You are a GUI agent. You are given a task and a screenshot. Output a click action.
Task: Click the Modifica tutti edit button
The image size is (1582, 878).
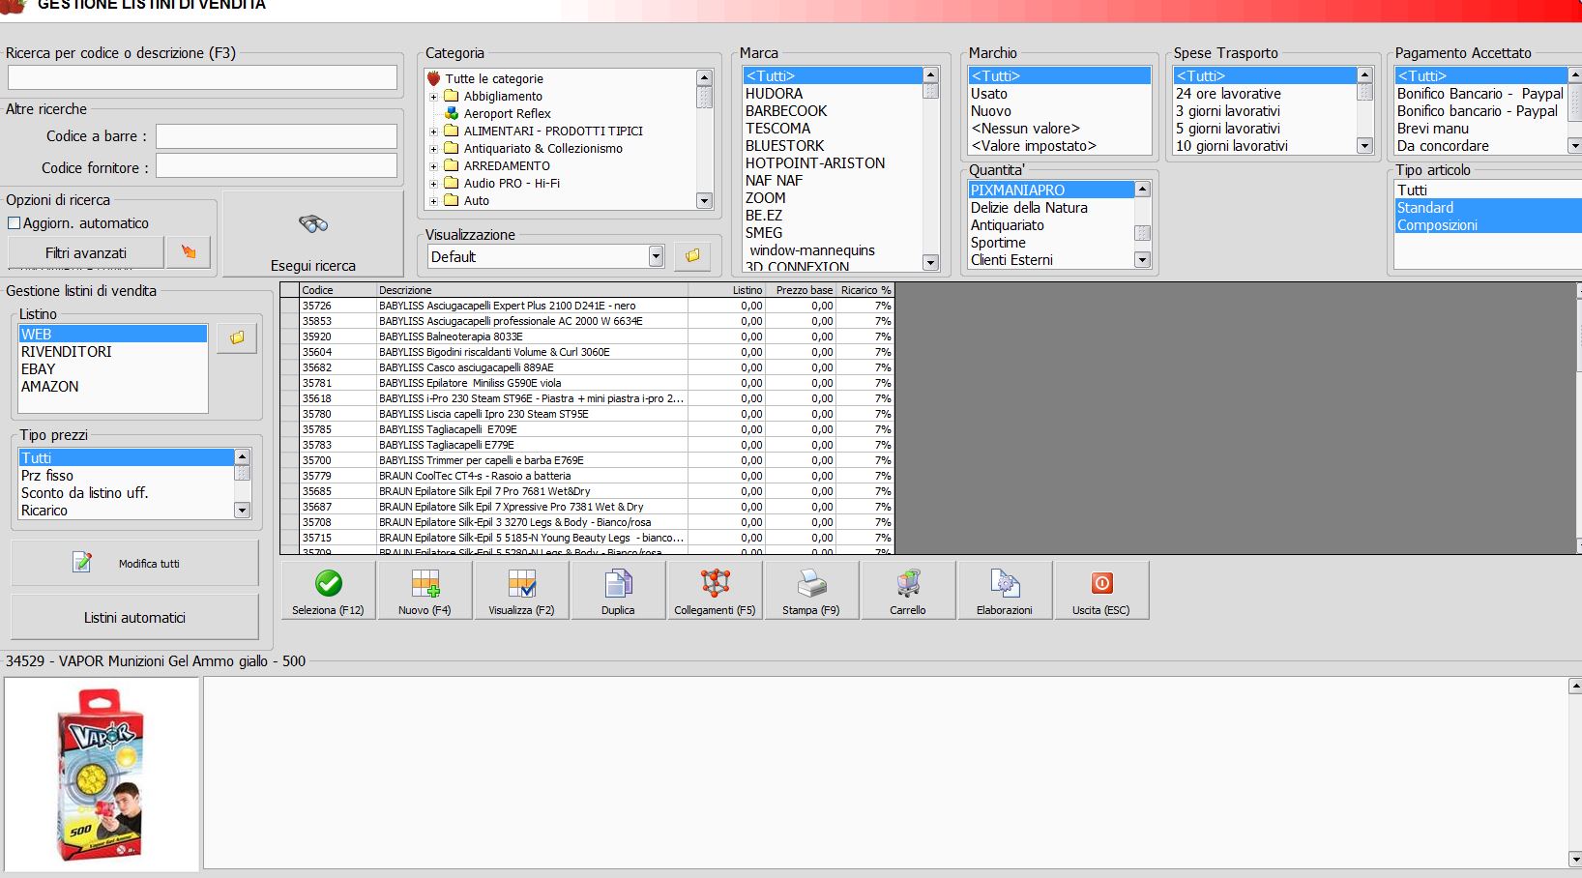tap(134, 563)
